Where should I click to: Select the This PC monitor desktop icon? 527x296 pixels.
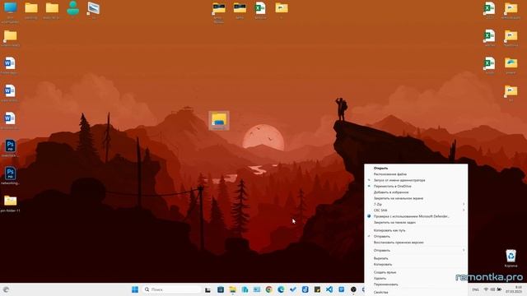coord(11,12)
